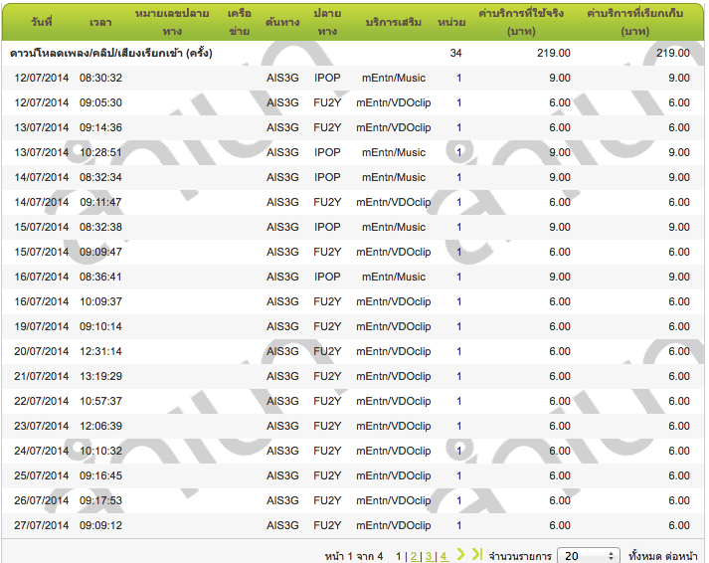Click the current page number 1

pos(399,556)
